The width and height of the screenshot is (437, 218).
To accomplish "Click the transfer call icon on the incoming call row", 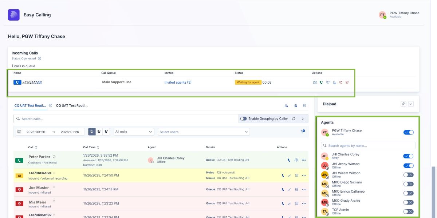I will [x=328, y=82].
